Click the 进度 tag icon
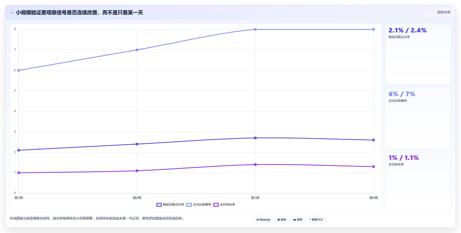The image size is (461, 233). coord(294,220)
